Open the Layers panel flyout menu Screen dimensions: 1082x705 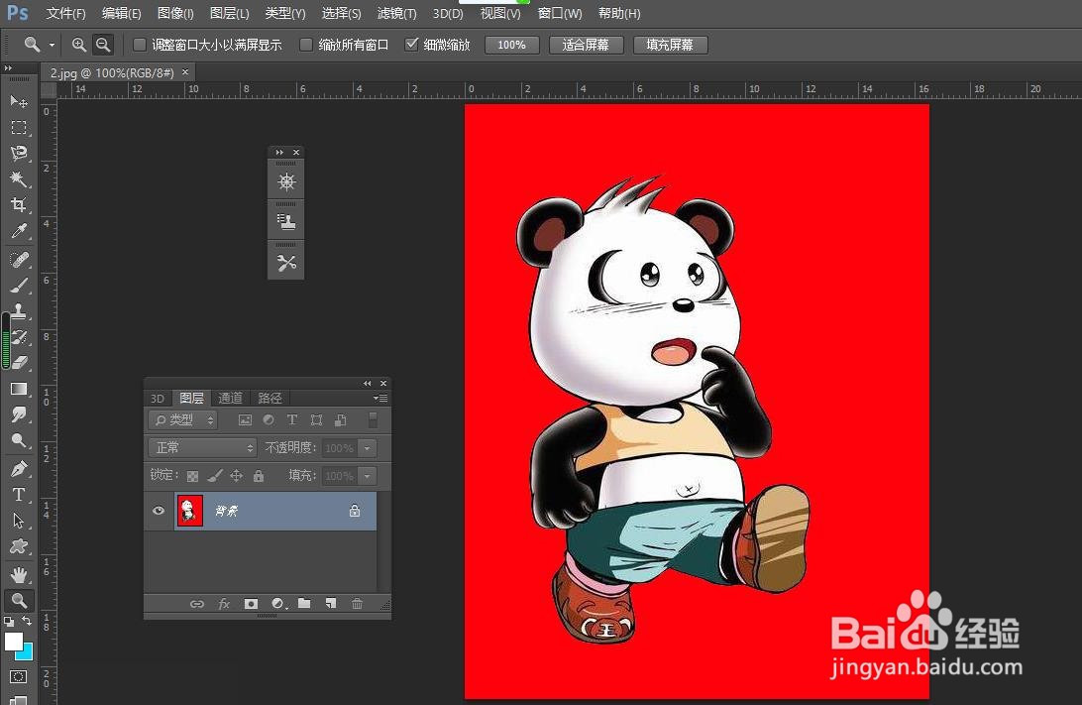coord(380,398)
